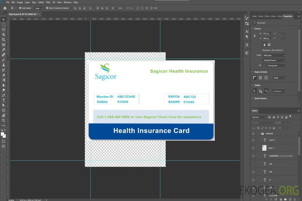Hide the m text layer
Image resolution: width=302 pixels, height=201 pixels.
pyautogui.click(x=253, y=180)
